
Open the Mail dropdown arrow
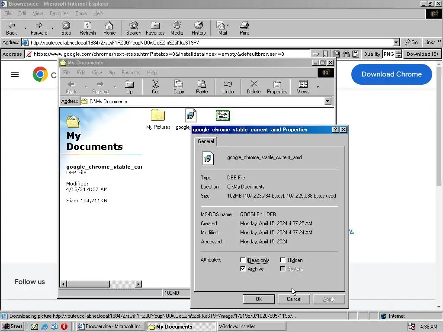point(228,25)
